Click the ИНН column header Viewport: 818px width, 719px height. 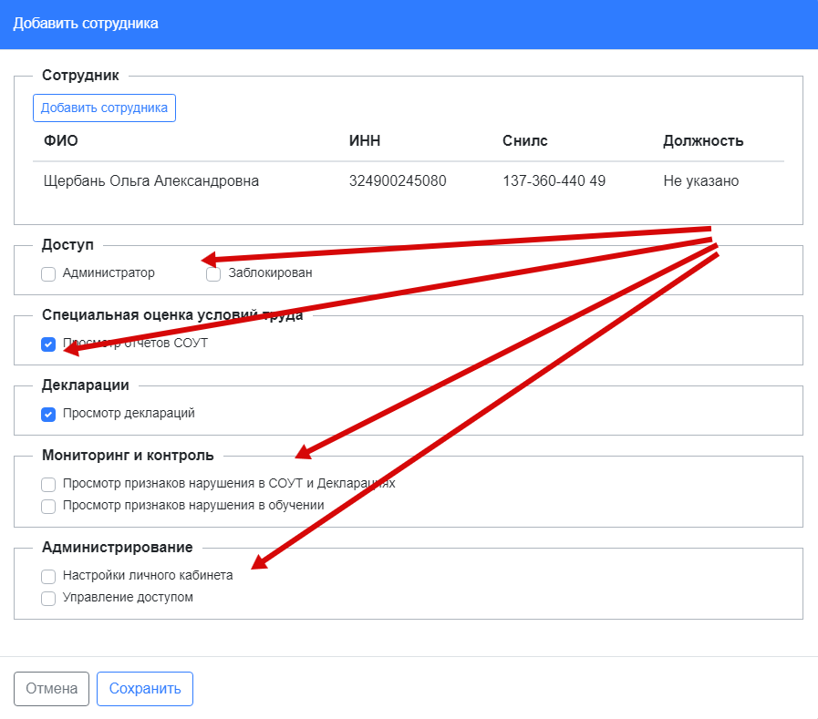365,141
